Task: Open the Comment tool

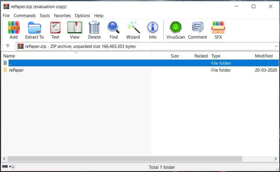Action: point(198,27)
